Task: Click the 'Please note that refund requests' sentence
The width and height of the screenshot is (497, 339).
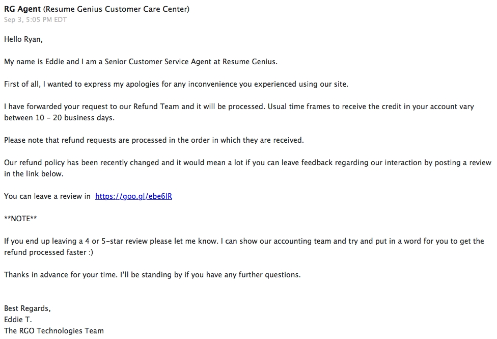Action: pos(154,140)
